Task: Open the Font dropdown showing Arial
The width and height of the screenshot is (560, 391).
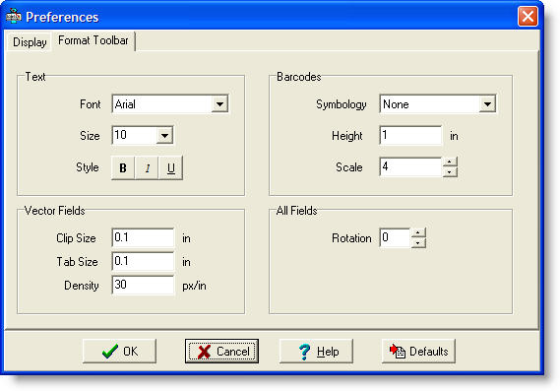Action: click(170, 104)
